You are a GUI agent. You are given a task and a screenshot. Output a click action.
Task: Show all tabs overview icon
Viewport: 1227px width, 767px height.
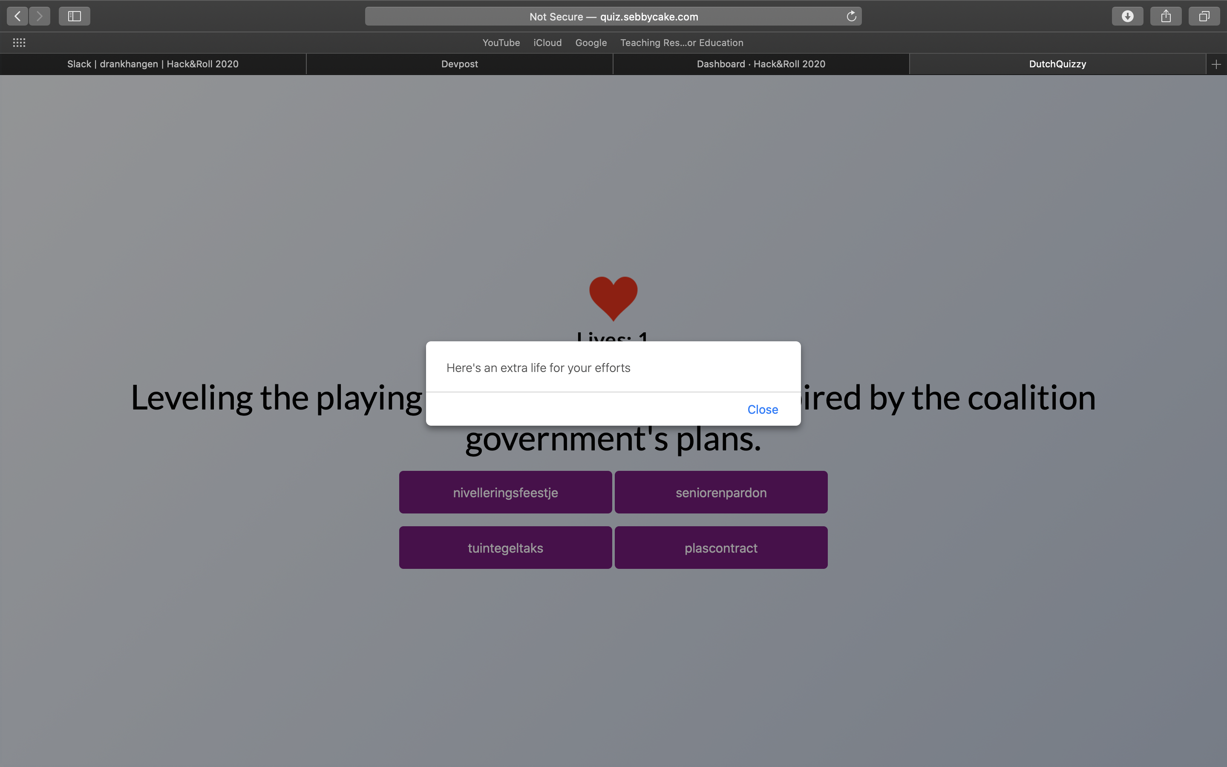pyautogui.click(x=1204, y=16)
